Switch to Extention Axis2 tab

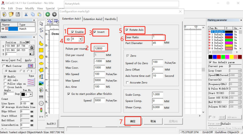[93, 19]
